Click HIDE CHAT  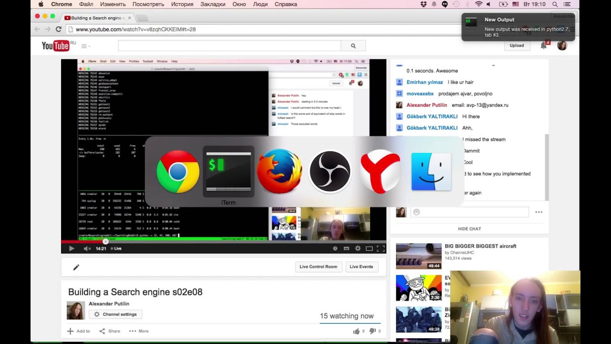(x=469, y=229)
